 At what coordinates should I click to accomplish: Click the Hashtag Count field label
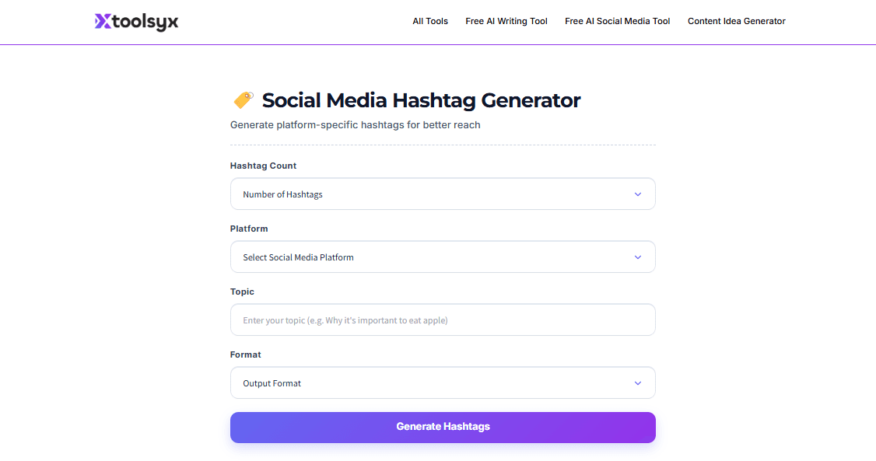point(263,166)
